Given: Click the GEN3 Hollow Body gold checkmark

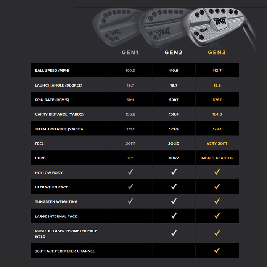Looking at the screenshot, I should [217, 172].
